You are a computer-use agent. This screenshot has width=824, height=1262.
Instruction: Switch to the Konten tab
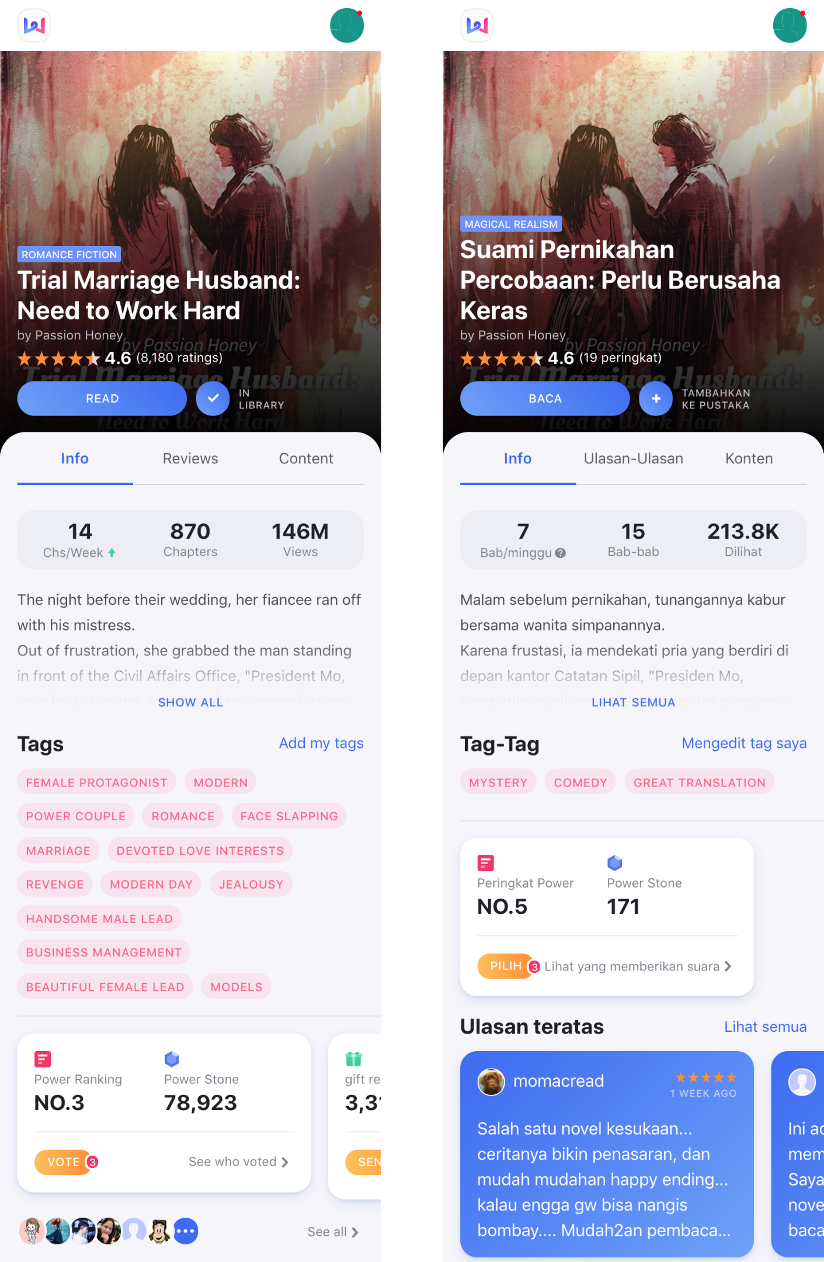tap(749, 459)
